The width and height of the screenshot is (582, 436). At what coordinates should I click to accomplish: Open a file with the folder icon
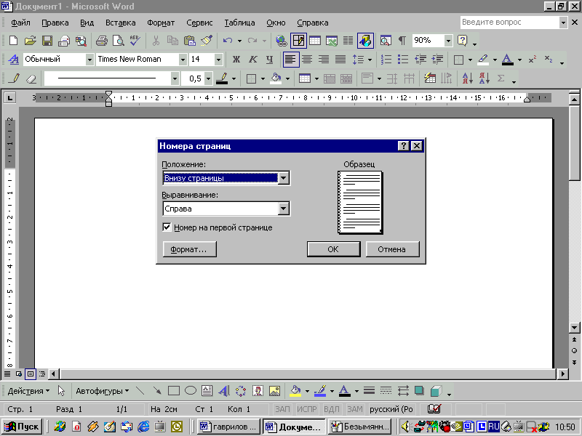(30, 41)
